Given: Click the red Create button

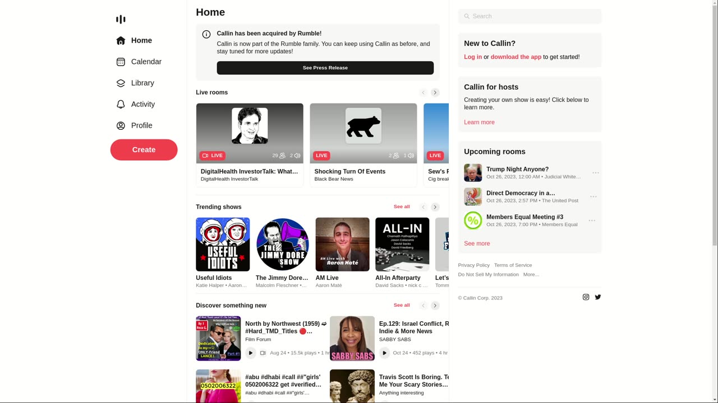Looking at the screenshot, I should tap(144, 149).
